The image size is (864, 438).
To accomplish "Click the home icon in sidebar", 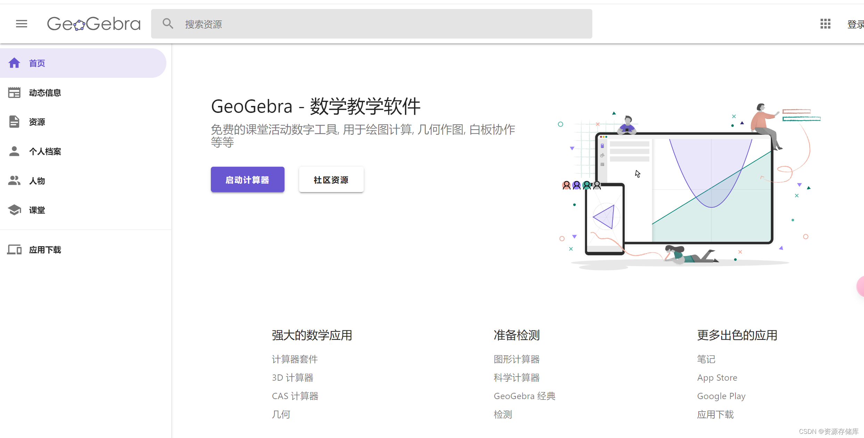I will [14, 63].
